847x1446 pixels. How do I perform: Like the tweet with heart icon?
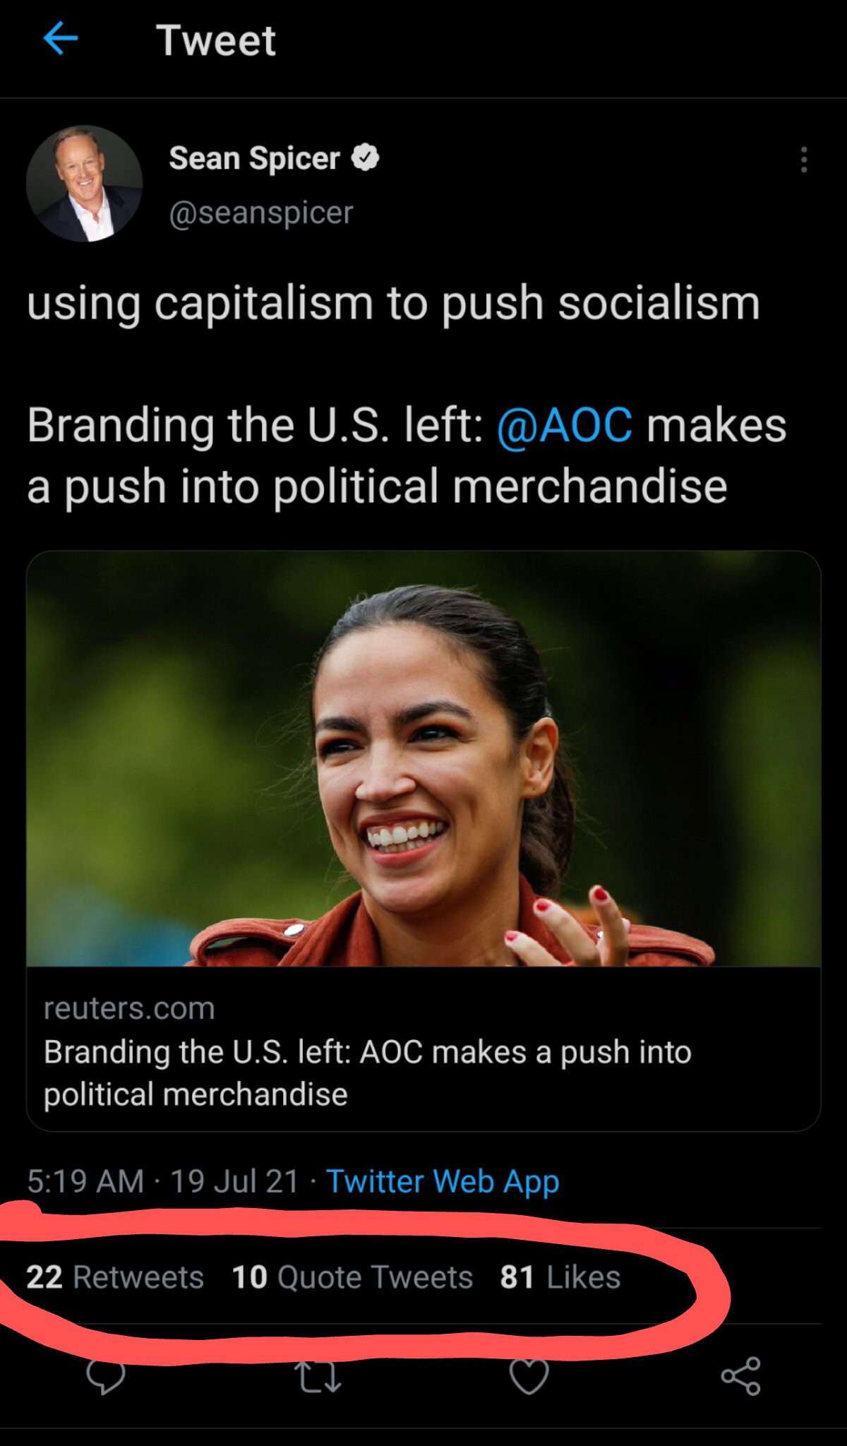[x=529, y=1376]
